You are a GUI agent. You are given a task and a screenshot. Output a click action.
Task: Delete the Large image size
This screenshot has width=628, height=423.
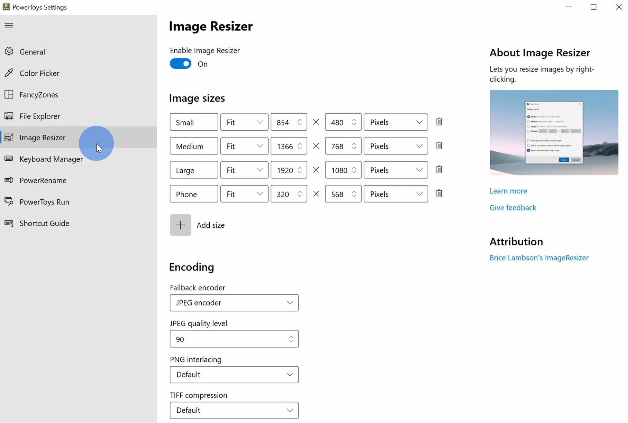tap(439, 169)
